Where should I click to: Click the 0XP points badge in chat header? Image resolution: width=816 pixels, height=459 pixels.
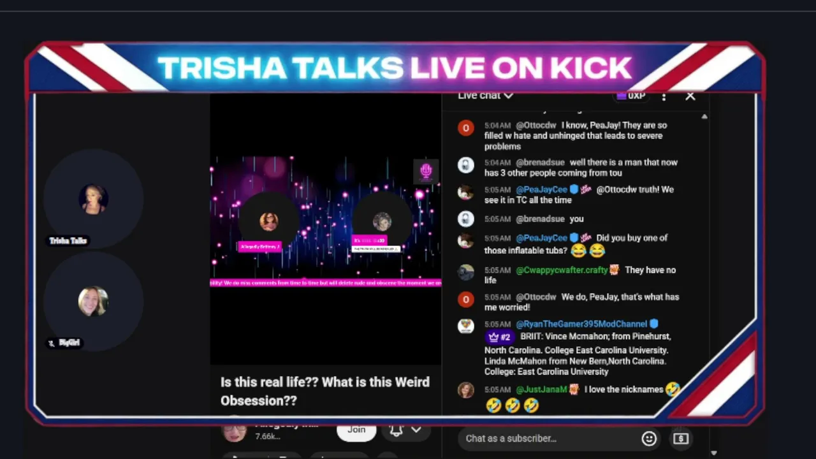(x=630, y=96)
